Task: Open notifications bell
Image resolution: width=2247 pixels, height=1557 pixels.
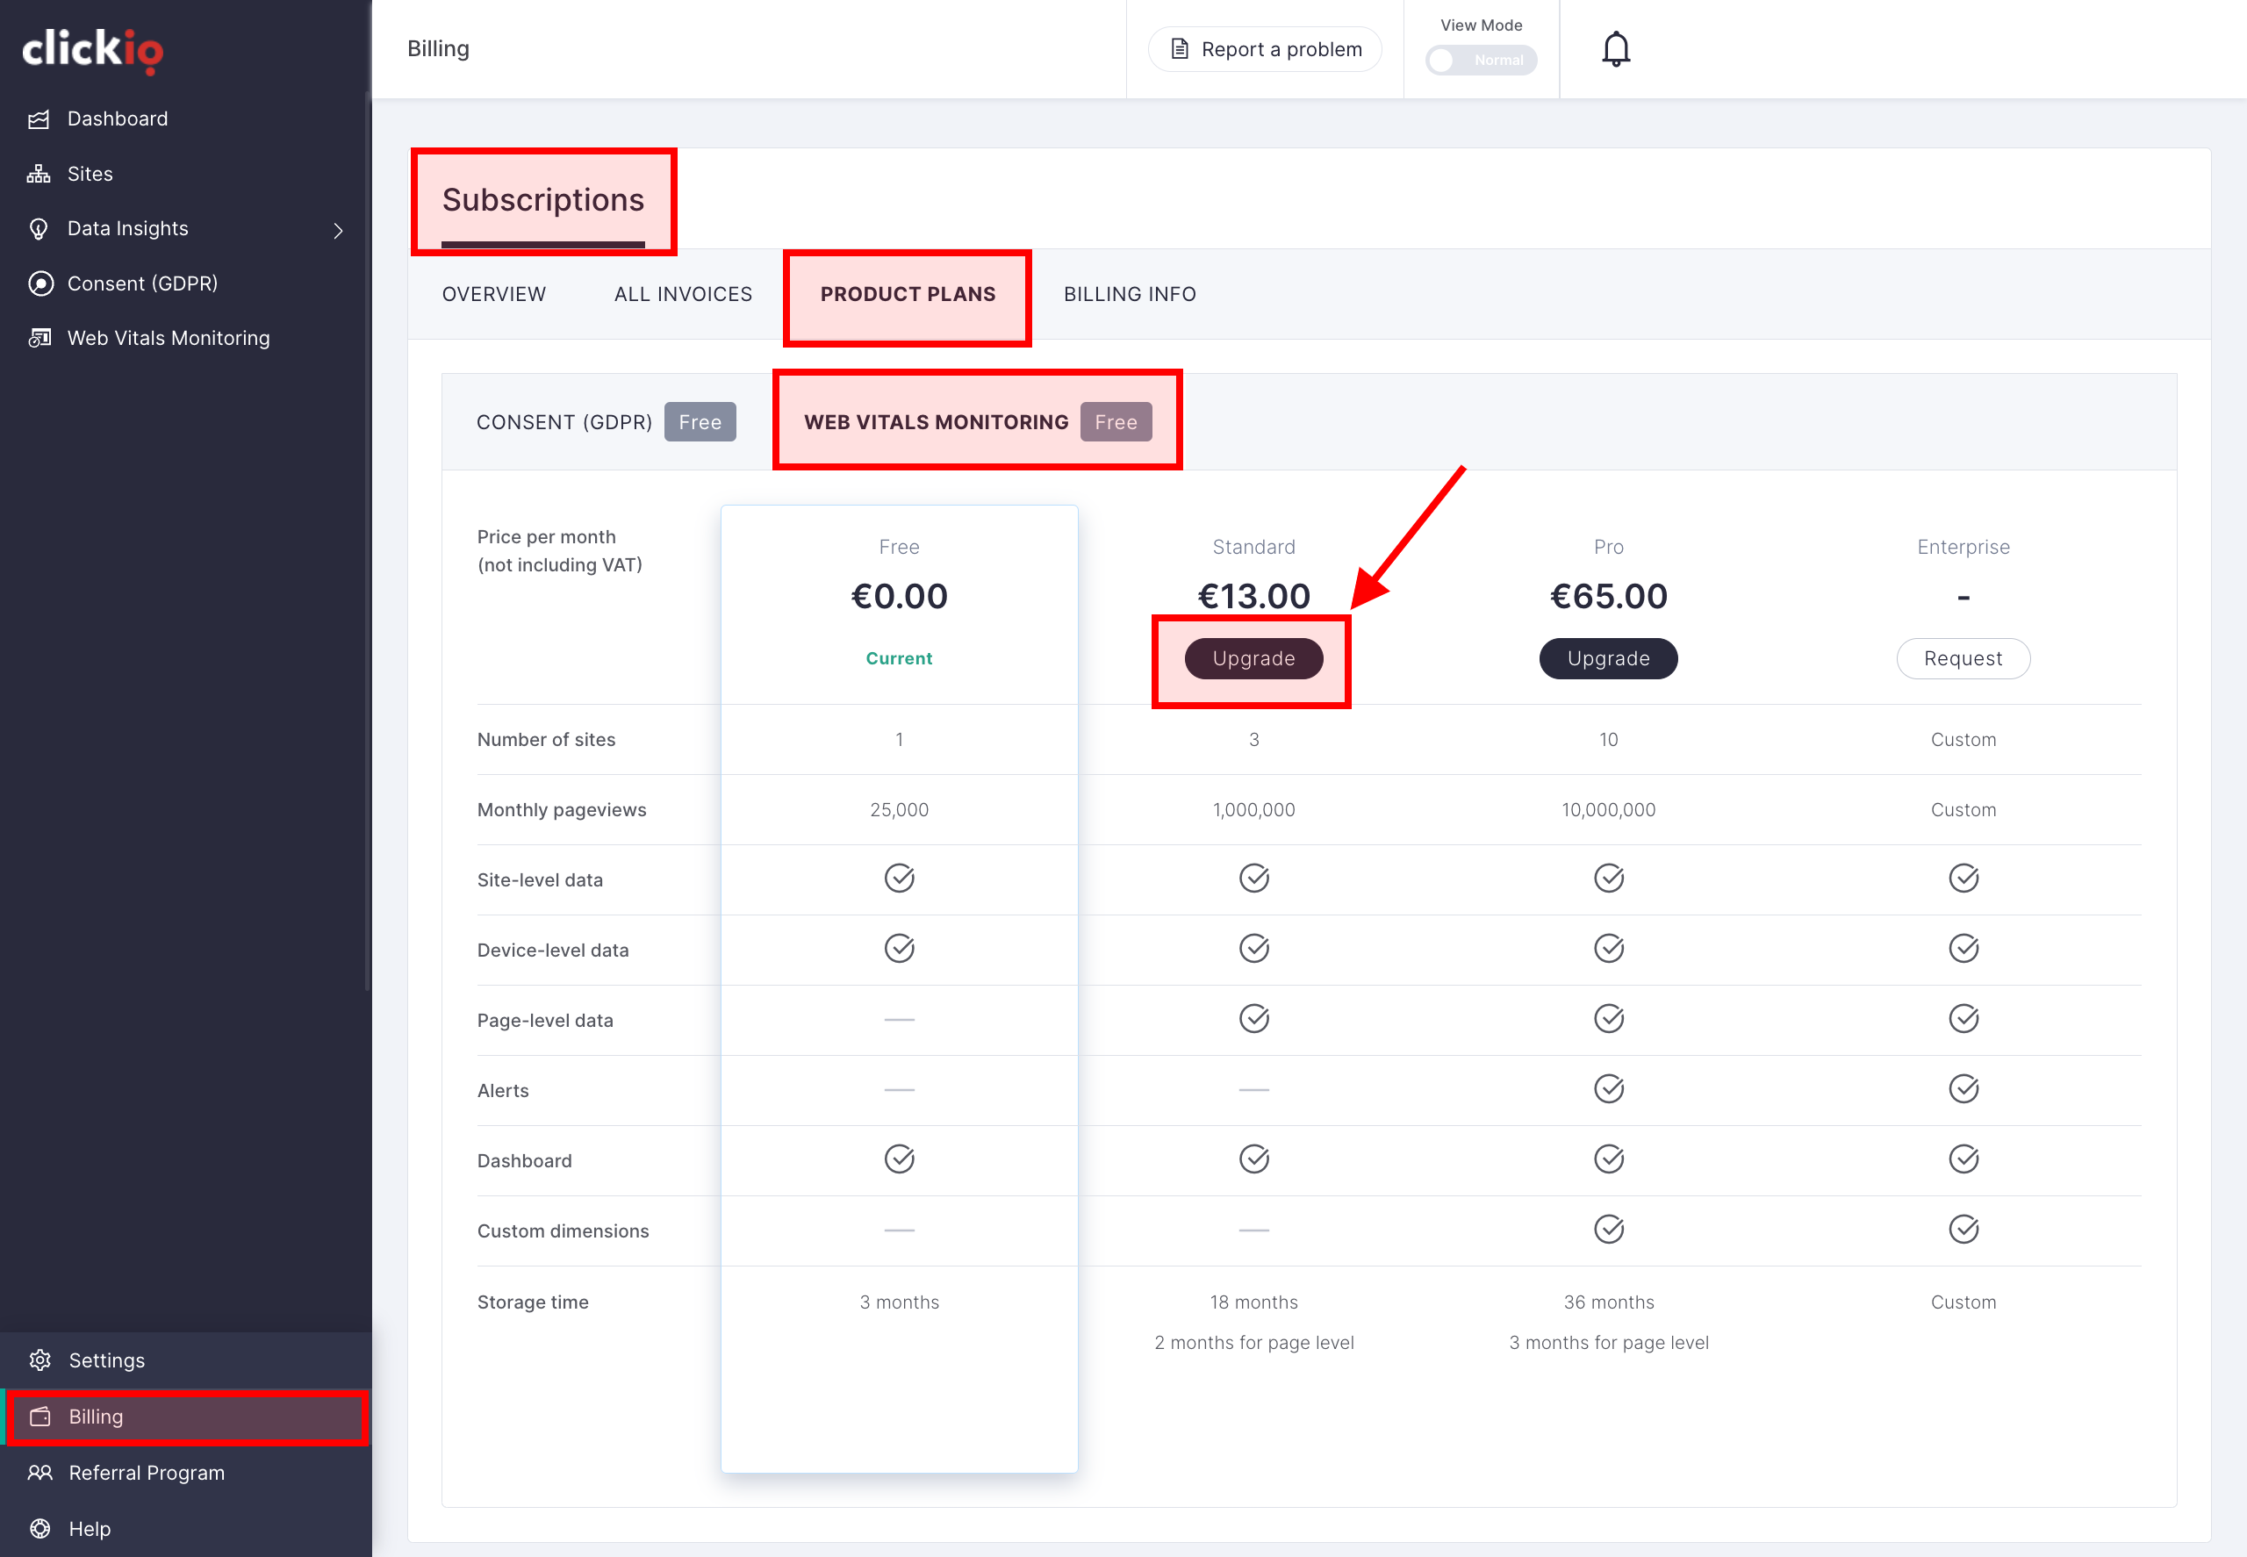Action: pyautogui.click(x=1616, y=49)
